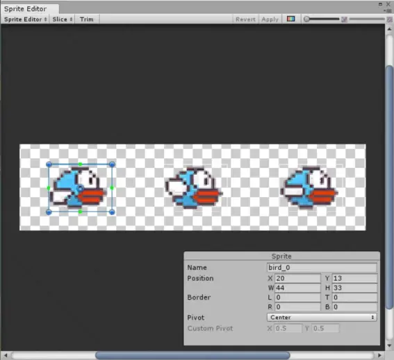Image resolution: width=394 pixels, height=360 pixels.
Task: Select the middle bird sprite
Action: (194, 188)
